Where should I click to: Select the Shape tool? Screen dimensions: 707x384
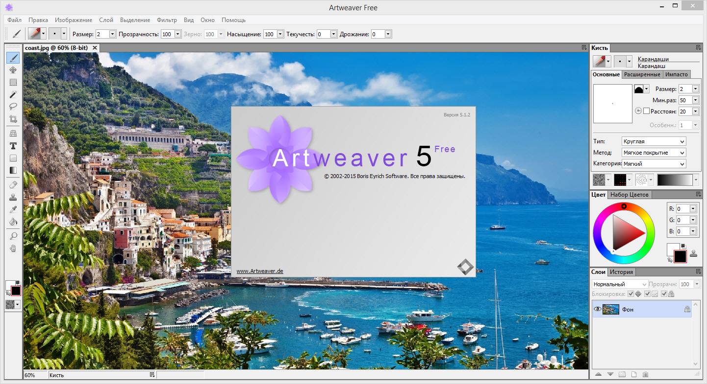click(x=13, y=158)
